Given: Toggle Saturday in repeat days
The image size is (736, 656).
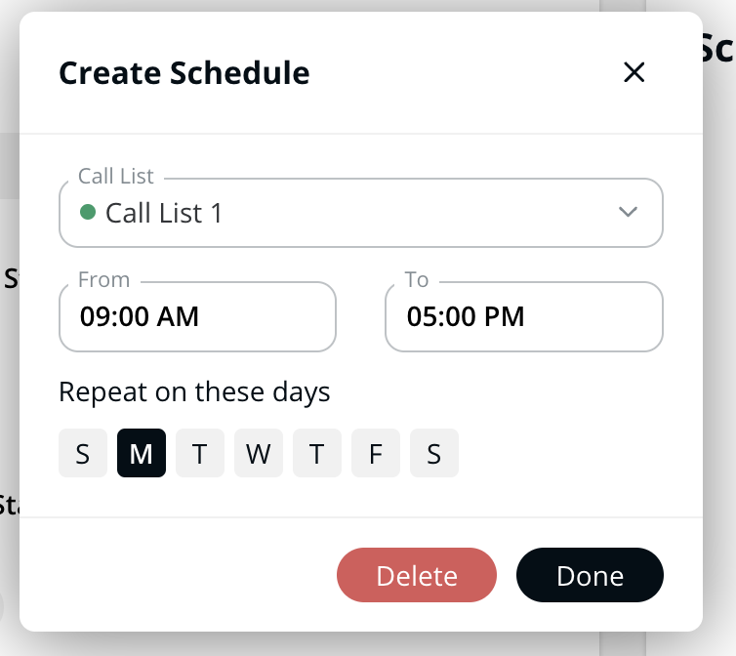Looking at the screenshot, I should 434,454.
